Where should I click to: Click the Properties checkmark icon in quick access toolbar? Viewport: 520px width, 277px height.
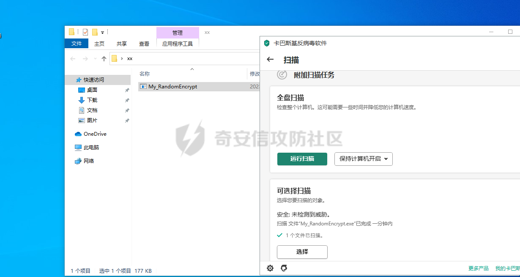coord(85,32)
